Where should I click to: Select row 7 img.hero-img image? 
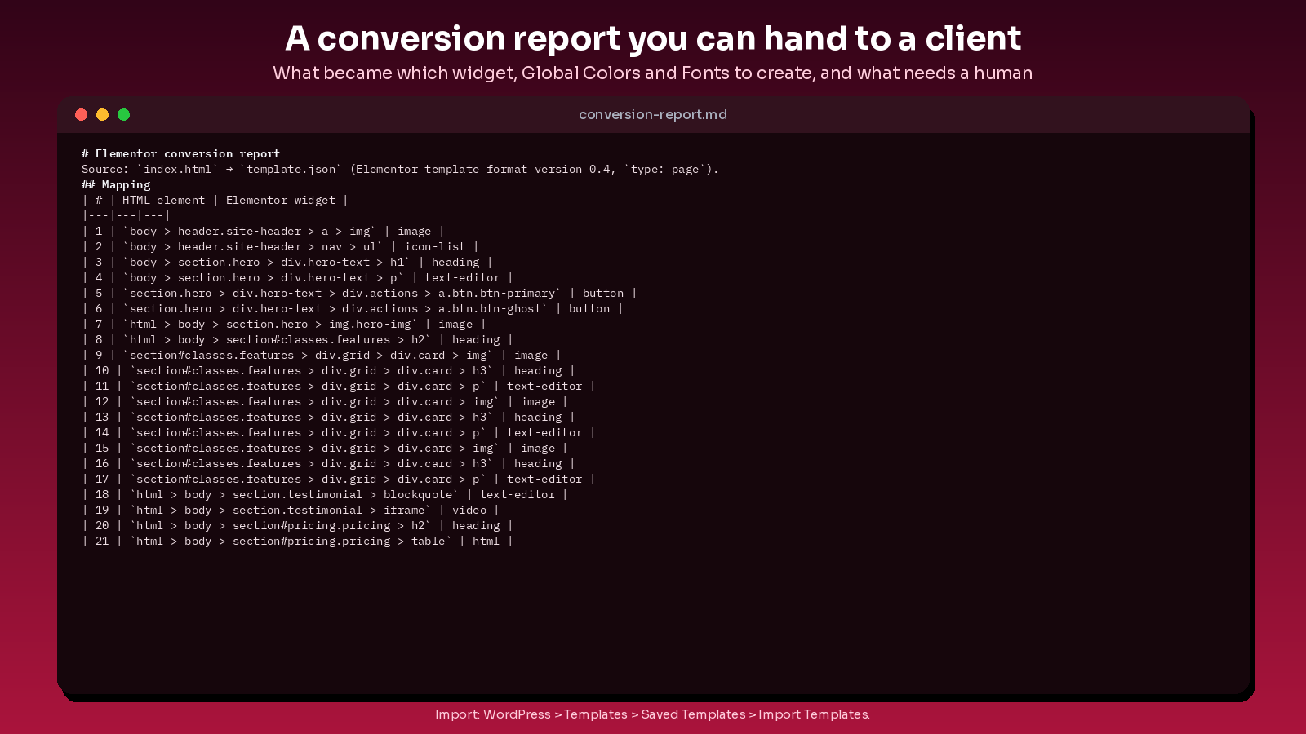tap(284, 324)
